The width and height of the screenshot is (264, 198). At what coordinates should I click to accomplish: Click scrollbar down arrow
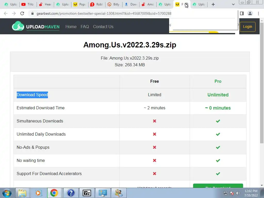(x=262, y=185)
